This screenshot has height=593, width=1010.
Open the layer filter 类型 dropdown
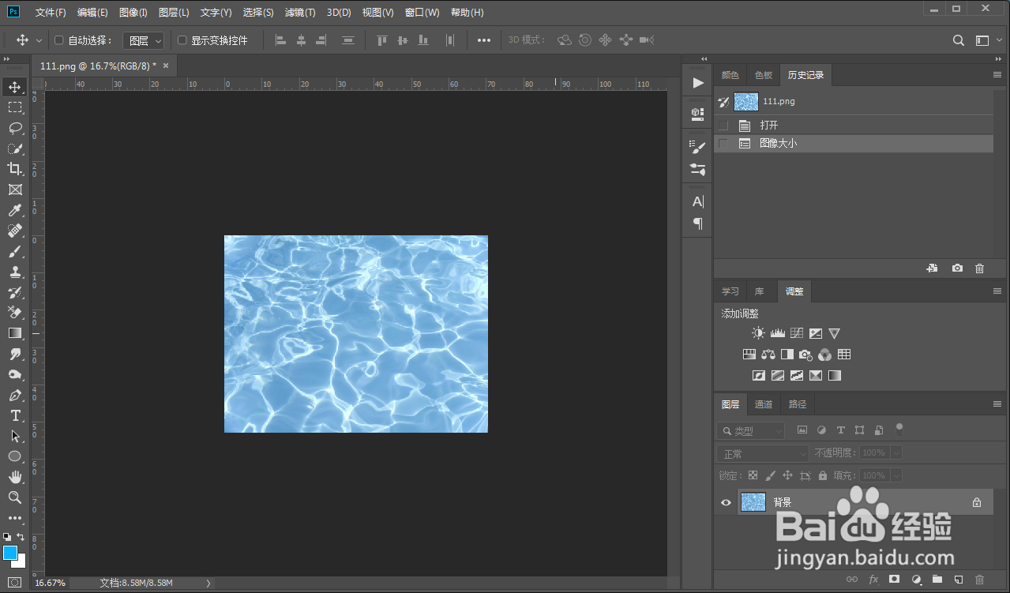click(750, 431)
